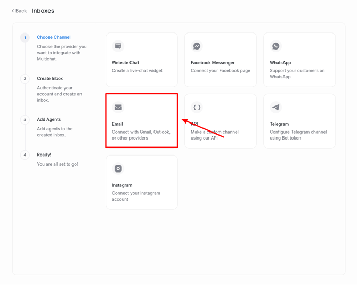This screenshot has height=286, width=357.
Task: Click step number 3 circle
Action: pyautogui.click(x=25, y=120)
